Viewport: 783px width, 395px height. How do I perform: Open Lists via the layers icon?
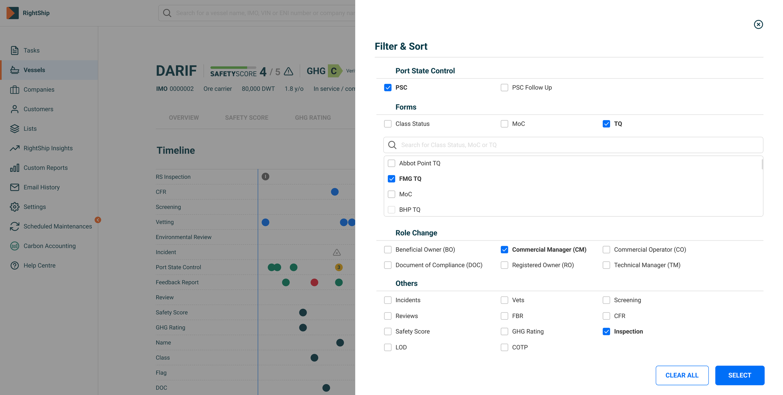(x=14, y=129)
